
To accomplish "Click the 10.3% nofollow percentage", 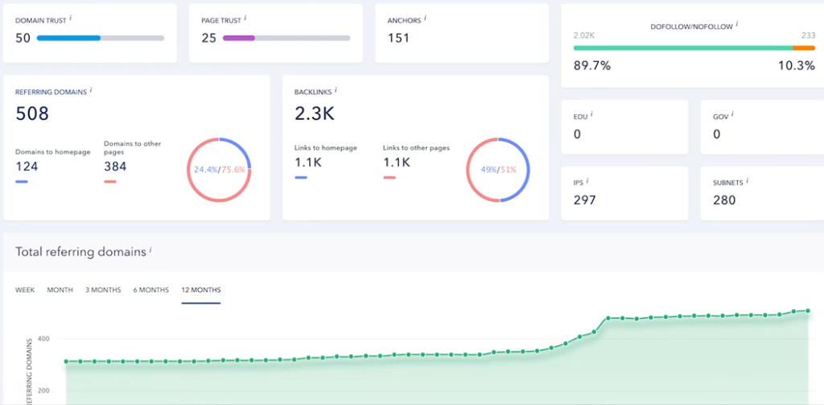I will point(796,66).
